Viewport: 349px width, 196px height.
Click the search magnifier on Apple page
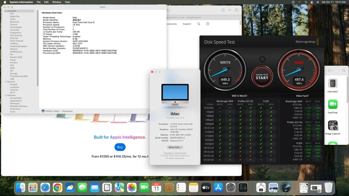[x=199, y=24]
